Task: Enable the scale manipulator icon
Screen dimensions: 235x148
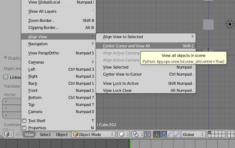Action: coord(177,134)
